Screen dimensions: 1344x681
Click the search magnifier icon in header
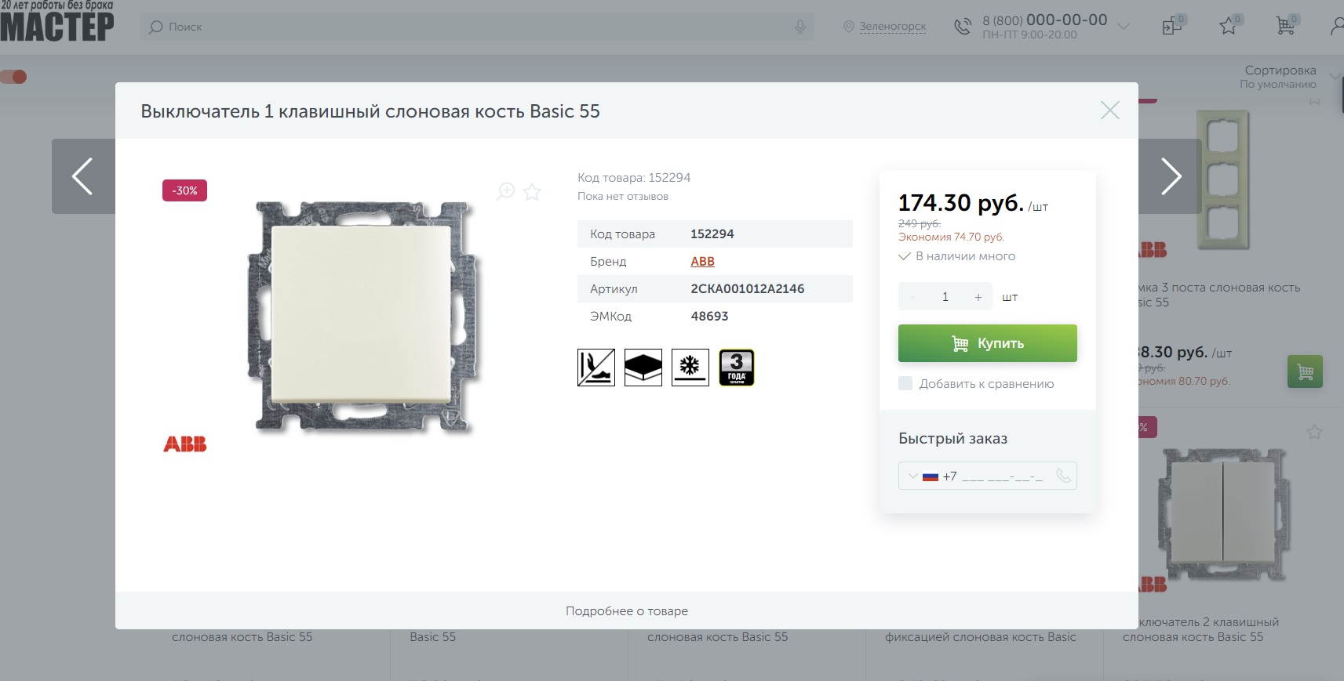[155, 27]
